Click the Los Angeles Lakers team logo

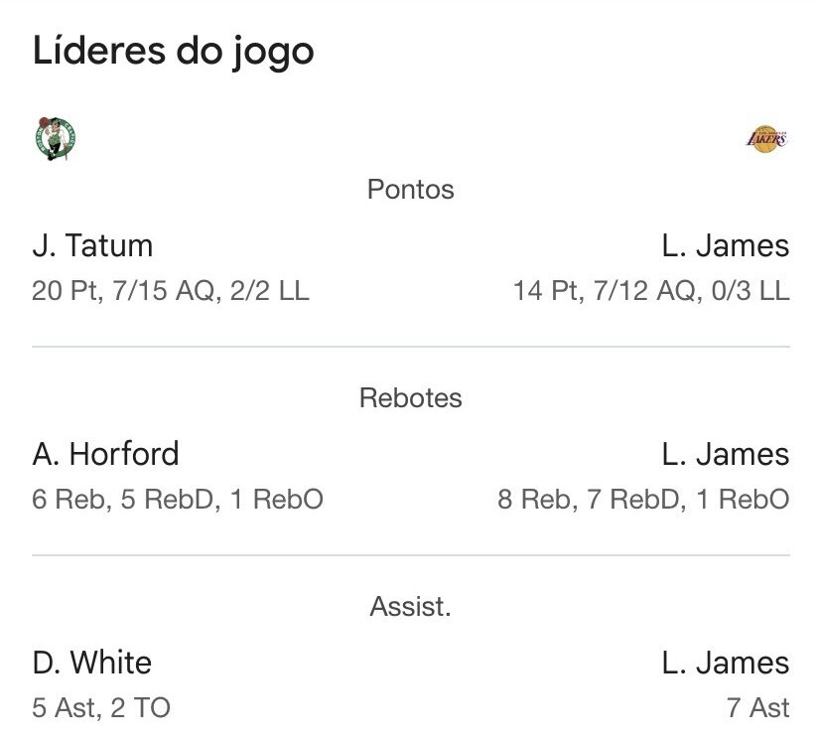coord(765,138)
